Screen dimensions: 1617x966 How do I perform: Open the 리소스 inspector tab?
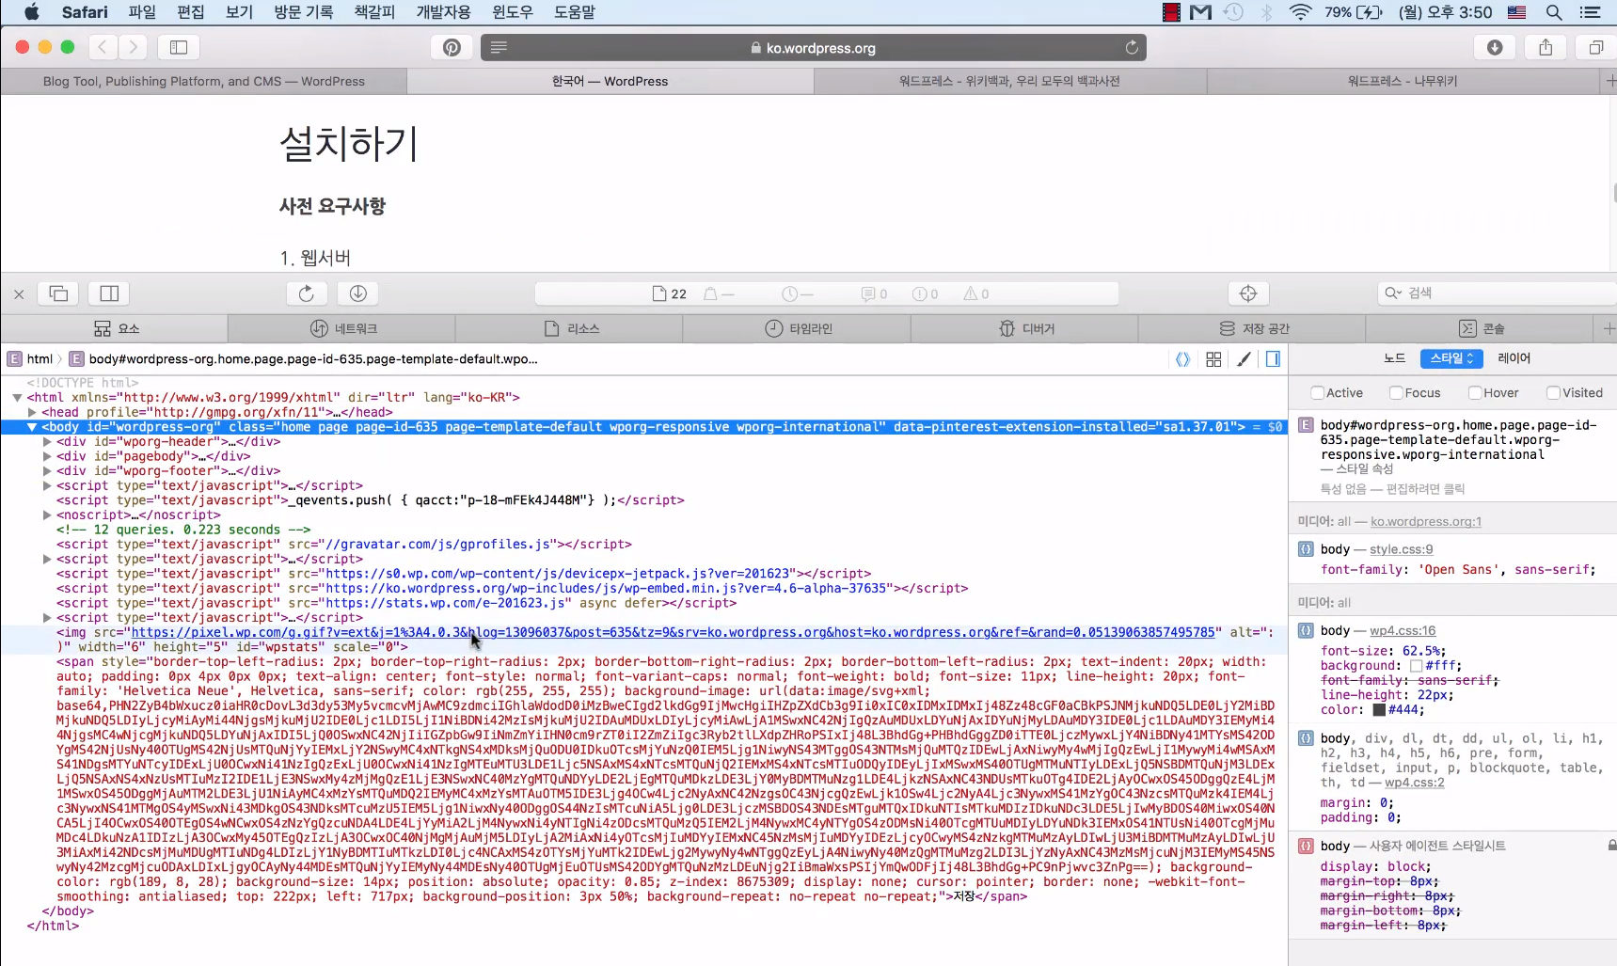pyautogui.click(x=570, y=328)
